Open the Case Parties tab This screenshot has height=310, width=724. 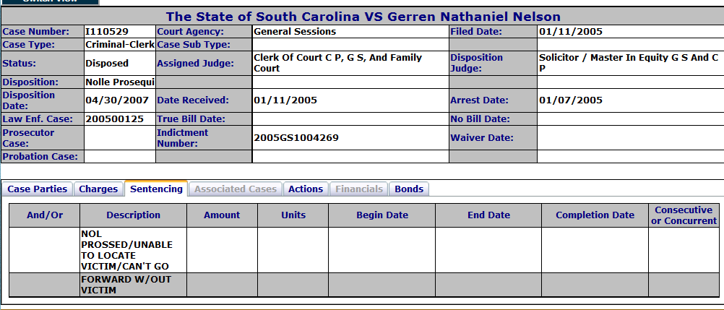(38, 189)
